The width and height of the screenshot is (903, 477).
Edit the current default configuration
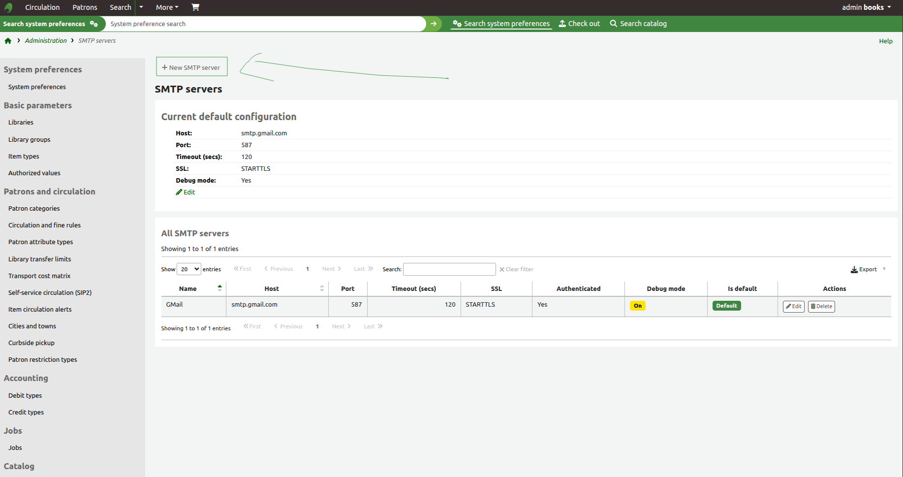pyautogui.click(x=186, y=192)
